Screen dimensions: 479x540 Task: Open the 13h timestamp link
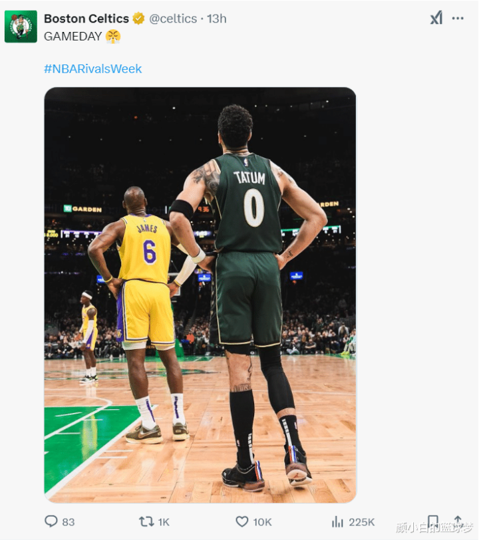click(x=217, y=19)
